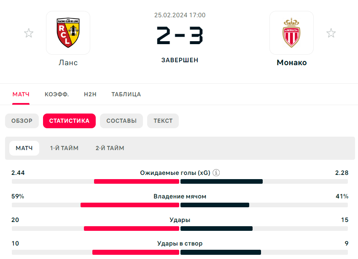Image resolution: width=358 pixels, height=259 pixels.
Task: Open the RC Lens club logo
Action: (x=68, y=33)
